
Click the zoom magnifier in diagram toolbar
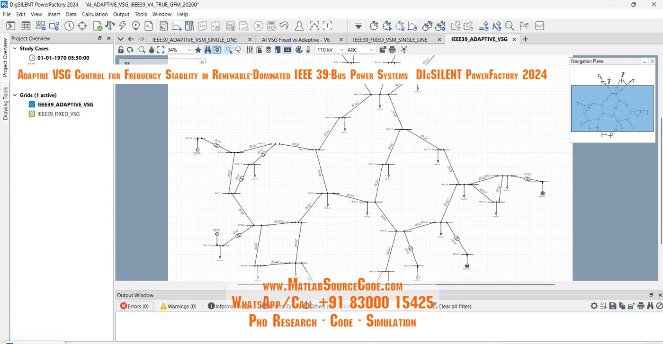pos(142,50)
